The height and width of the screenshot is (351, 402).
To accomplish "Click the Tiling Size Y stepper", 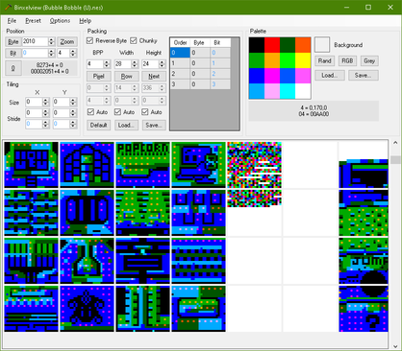I will (73, 102).
